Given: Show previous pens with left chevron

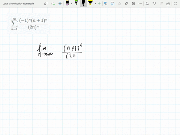Looking at the screenshot, I should tap(72, 3).
